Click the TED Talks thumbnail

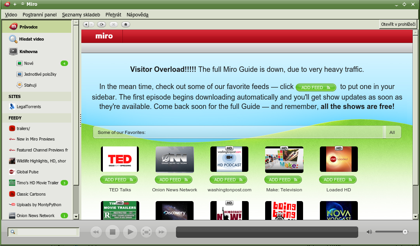[x=120, y=159]
